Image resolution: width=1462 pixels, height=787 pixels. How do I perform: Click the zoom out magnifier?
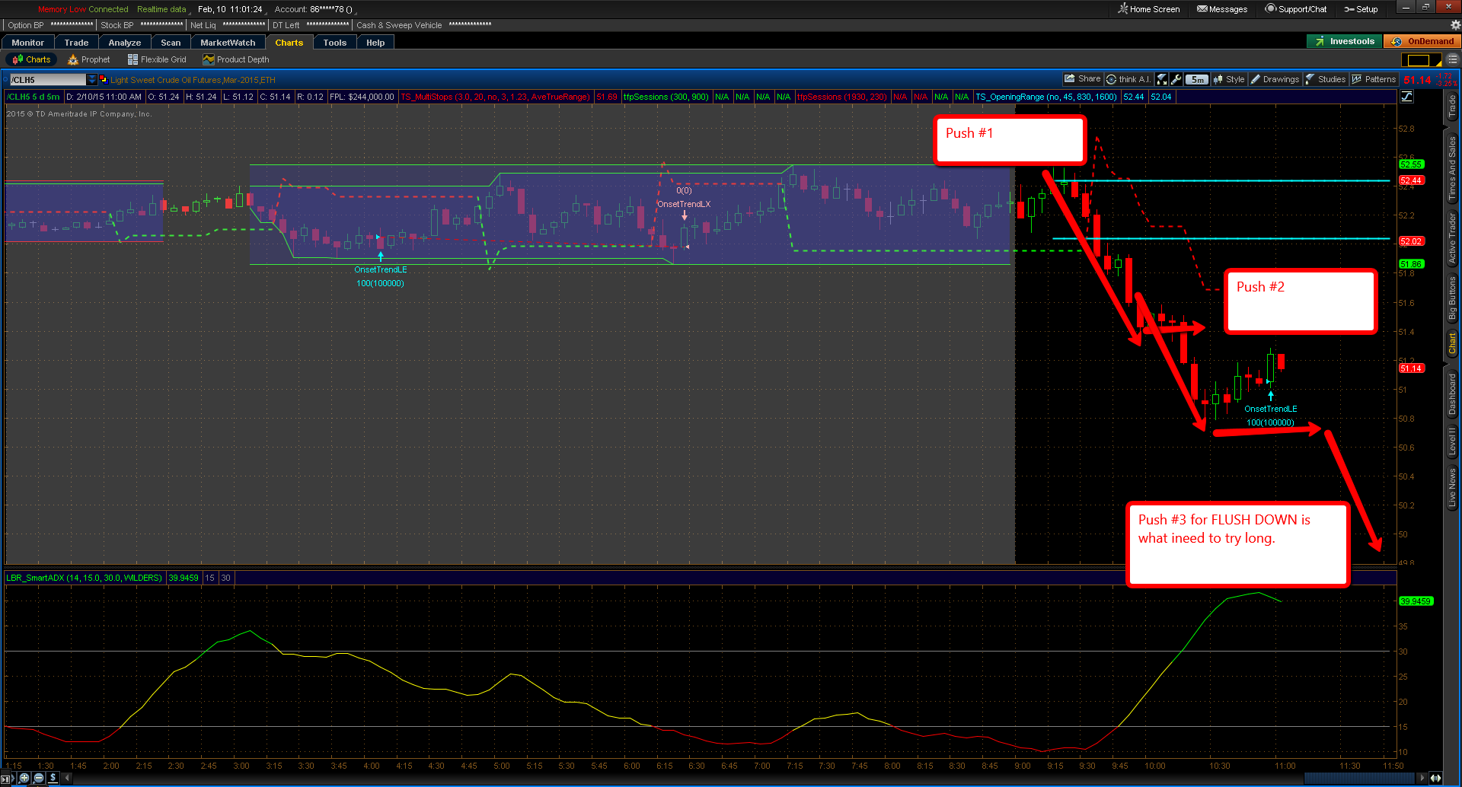pos(38,778)
